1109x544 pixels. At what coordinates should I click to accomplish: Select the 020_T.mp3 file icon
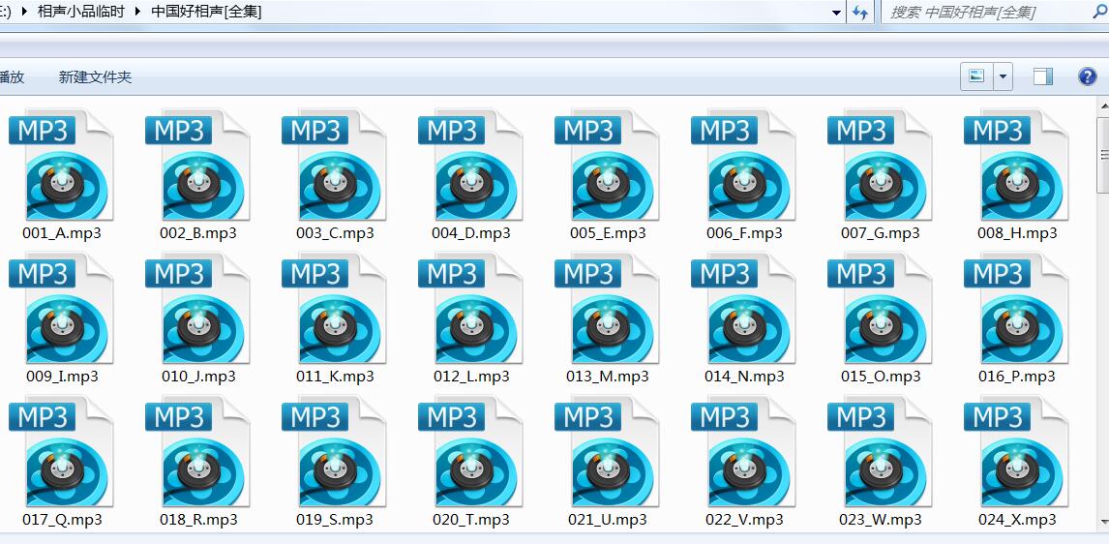[471, 452]
